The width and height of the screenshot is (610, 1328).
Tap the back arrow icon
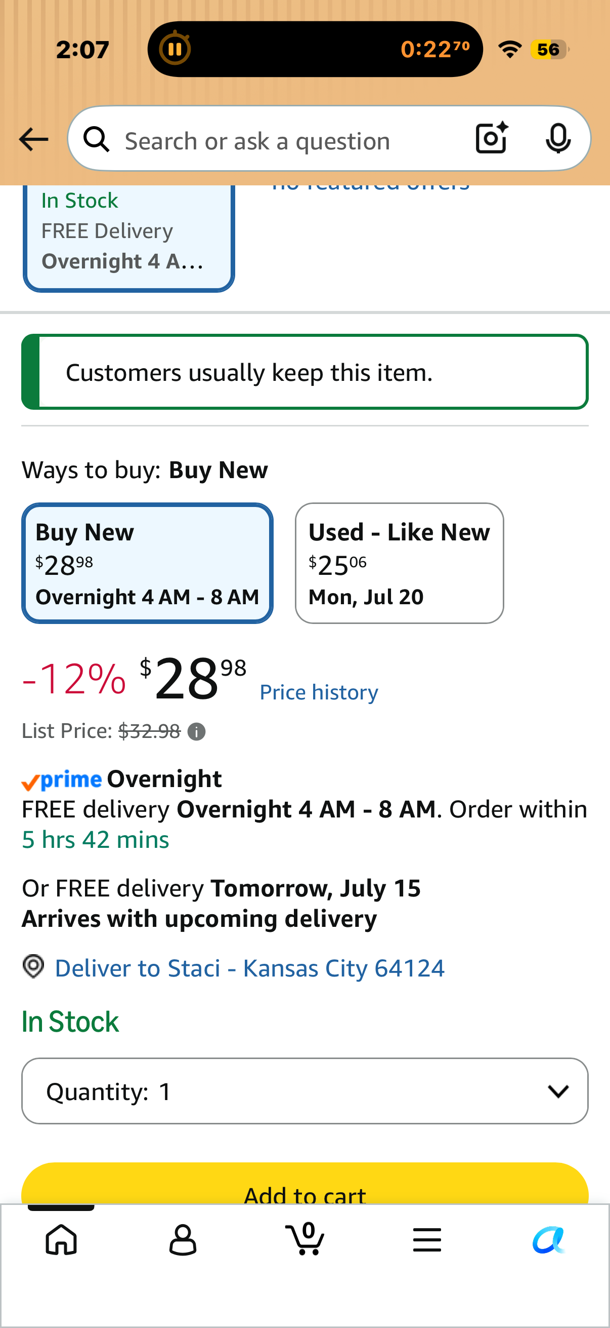click(33, 140)
